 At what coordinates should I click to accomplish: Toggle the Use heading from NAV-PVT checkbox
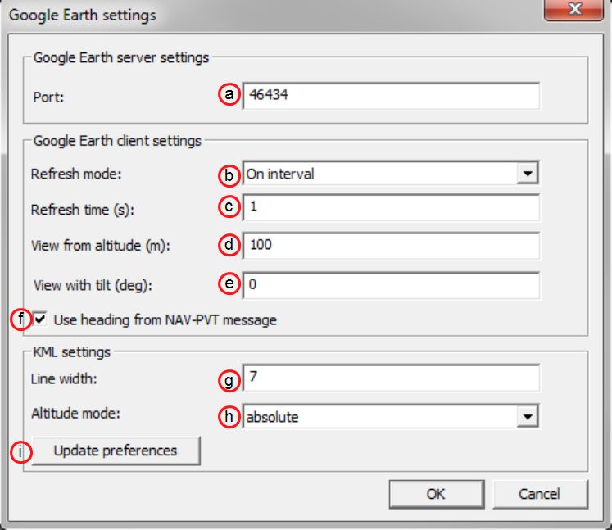point(40,319)
